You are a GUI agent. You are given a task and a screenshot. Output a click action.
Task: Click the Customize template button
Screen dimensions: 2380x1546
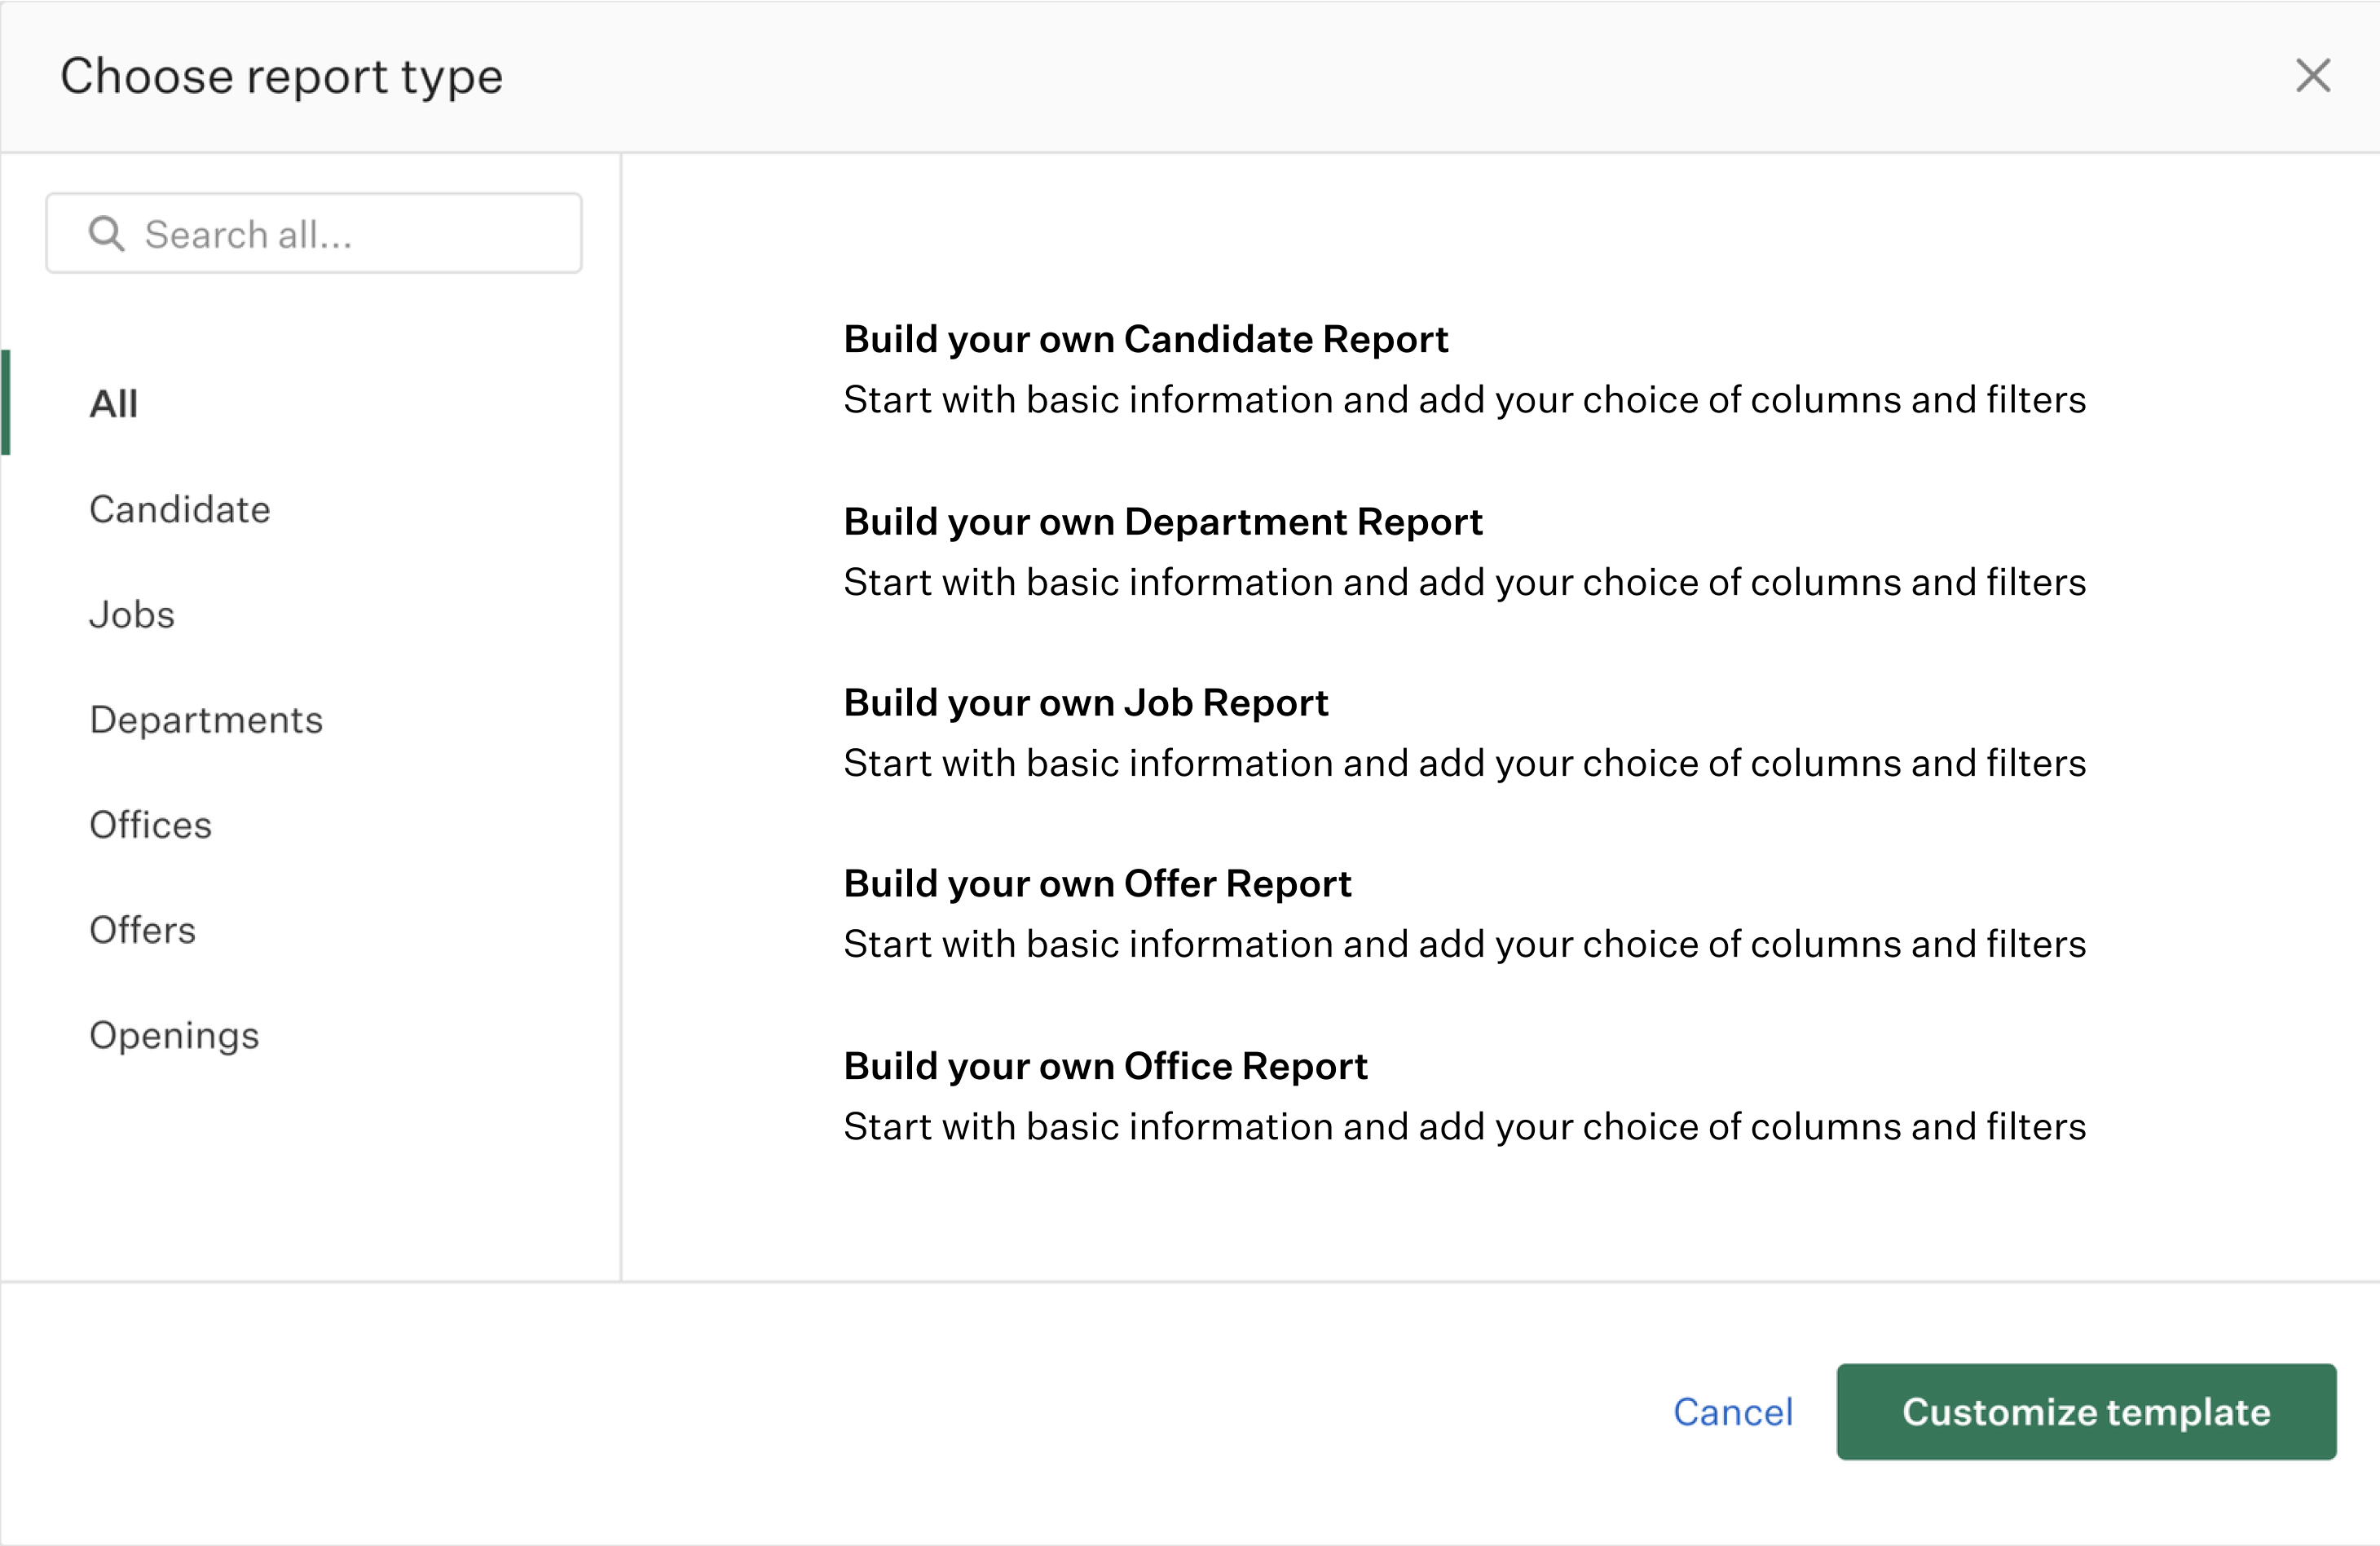pyautogui.click(x=2086, y=1412)
